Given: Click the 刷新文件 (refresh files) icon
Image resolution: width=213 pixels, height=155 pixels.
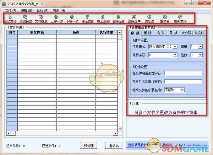Looking at the screenshot, I should click(180, 17).
